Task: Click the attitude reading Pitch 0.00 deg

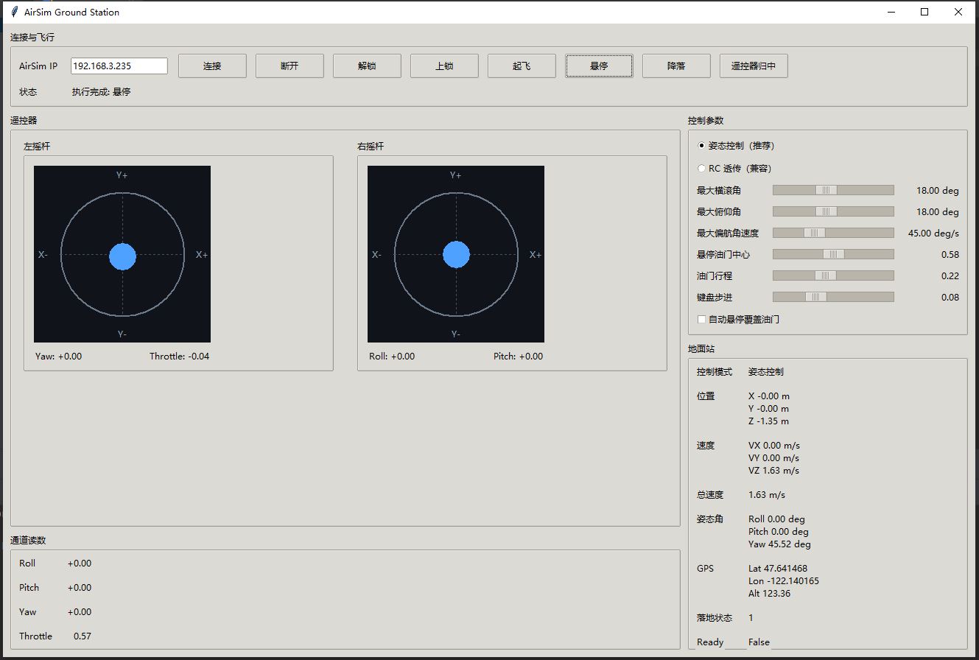Action: [779, 532]
